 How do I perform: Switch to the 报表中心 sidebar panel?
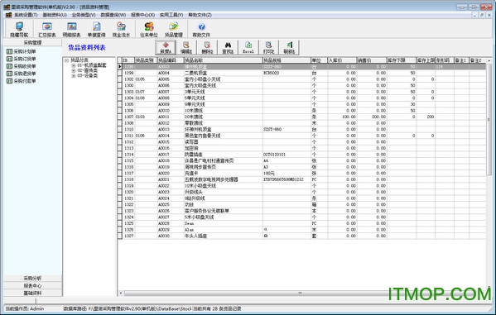(32, 285)
